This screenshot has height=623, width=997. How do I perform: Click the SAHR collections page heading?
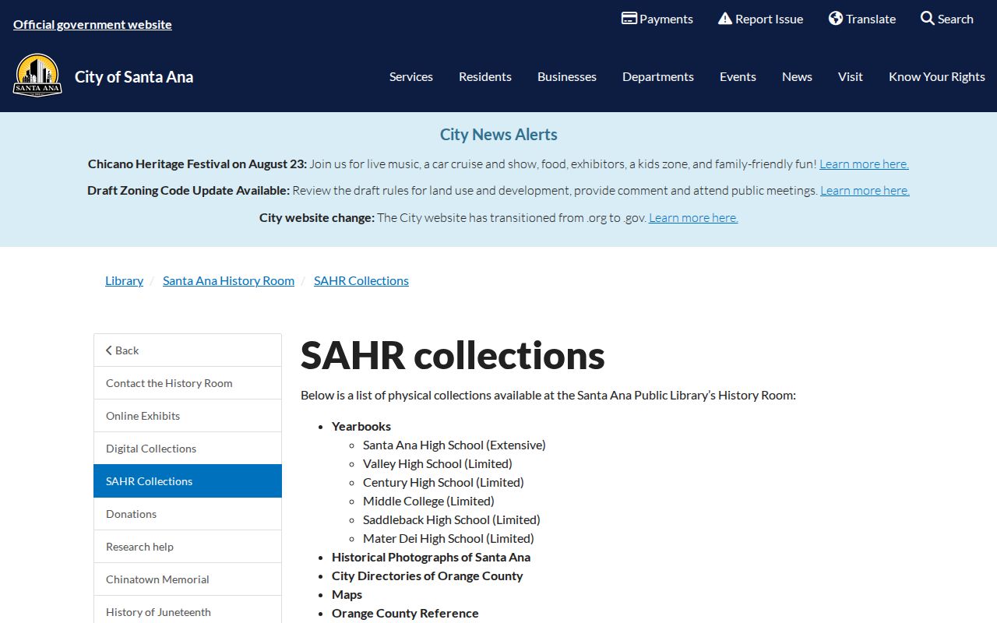[453, 355]
